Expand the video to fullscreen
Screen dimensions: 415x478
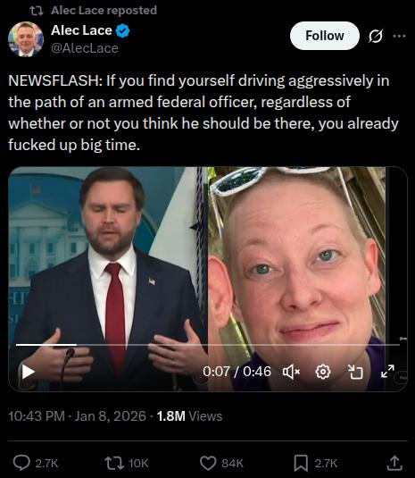point(387,372)
